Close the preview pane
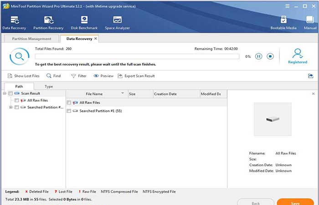The width and height of the screenshot is (319, 205). click(x=314, y=94)
